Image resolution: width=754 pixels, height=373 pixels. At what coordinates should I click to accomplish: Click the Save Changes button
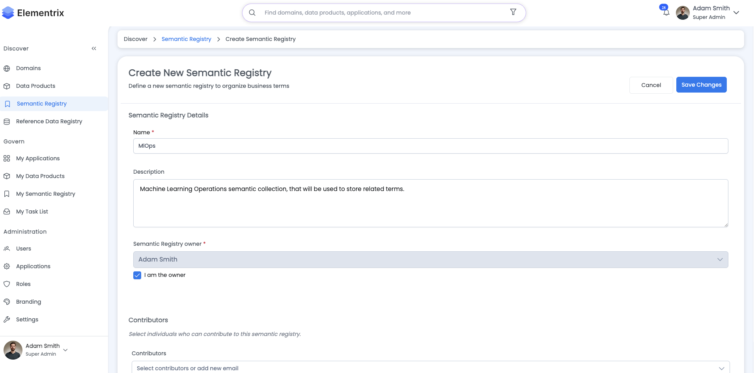click(x=701, y=85)
